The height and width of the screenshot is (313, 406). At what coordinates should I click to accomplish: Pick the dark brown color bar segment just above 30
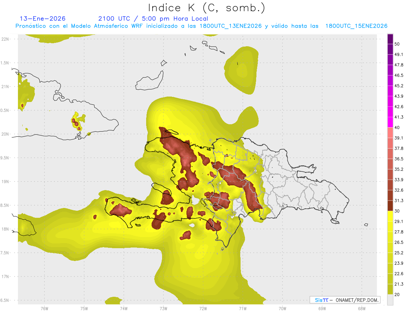(x=390, y=206)
